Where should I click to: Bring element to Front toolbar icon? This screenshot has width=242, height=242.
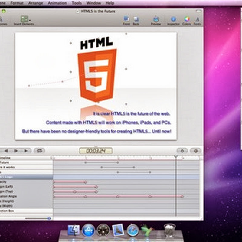(x=126, y=19)
